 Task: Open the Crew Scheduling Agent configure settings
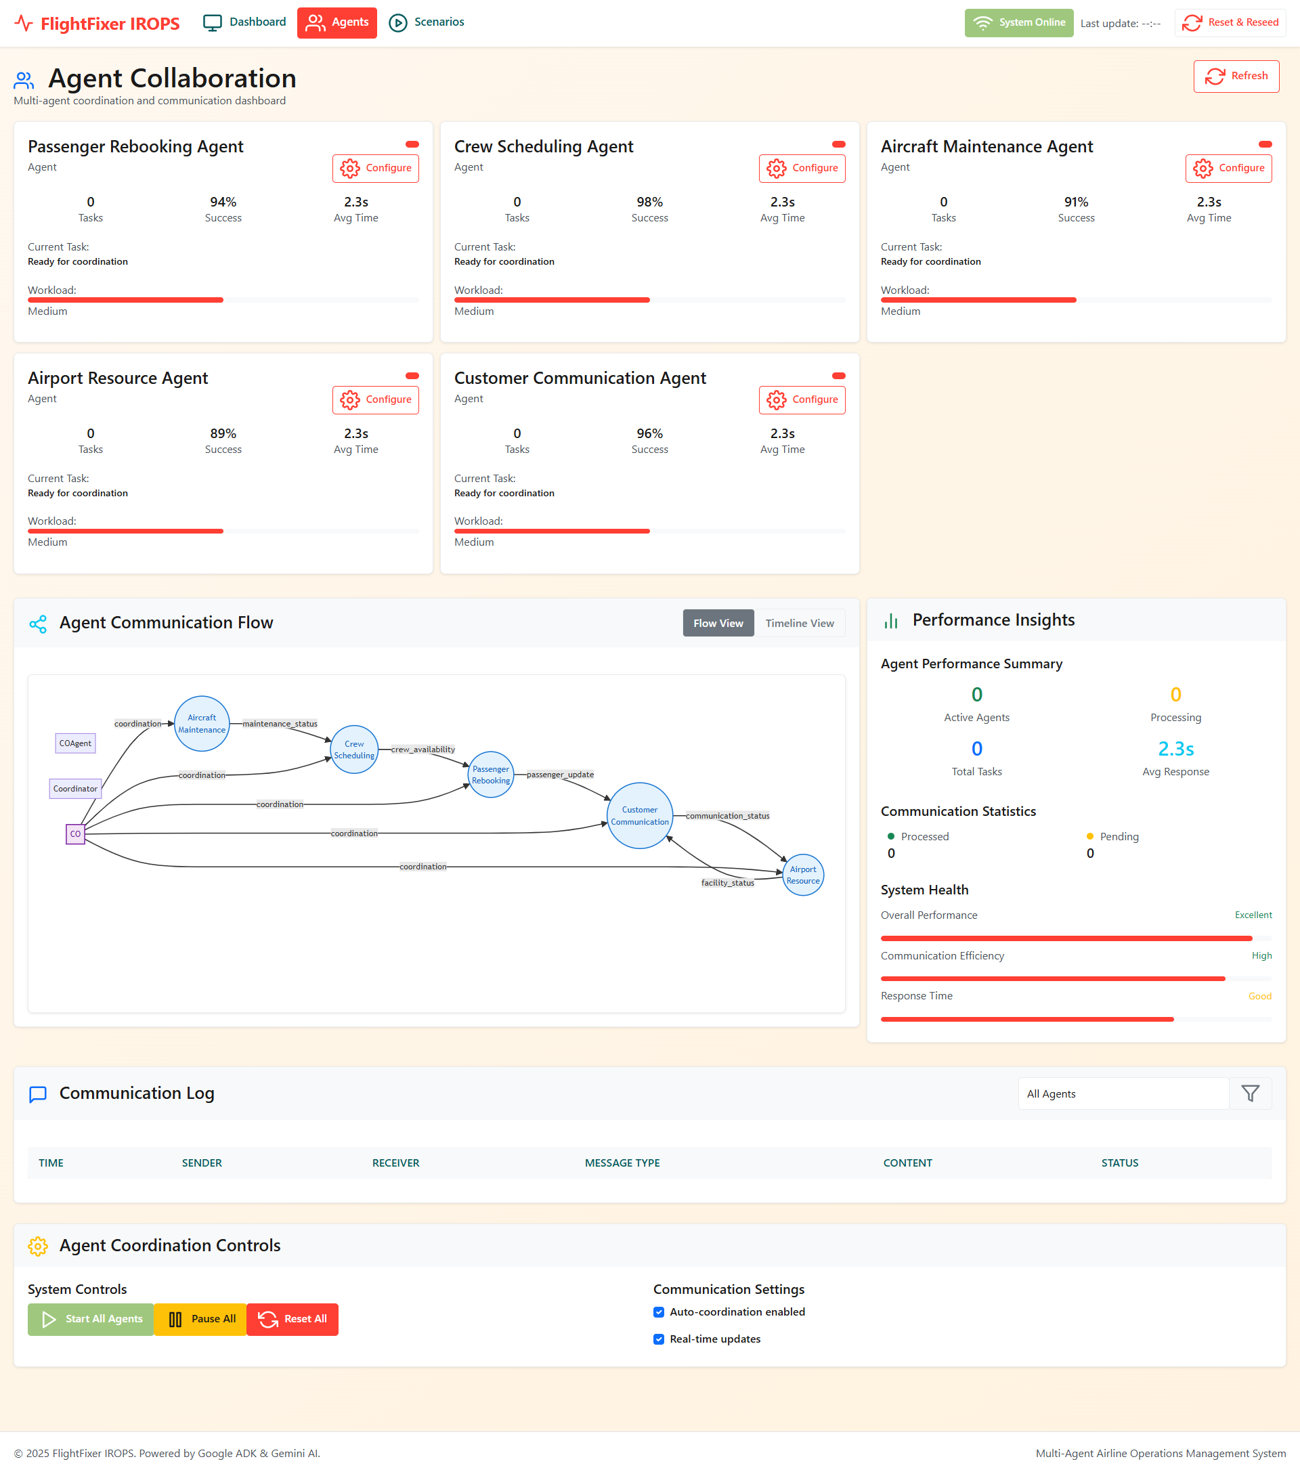pyautogui.click(x=802, y=168)
